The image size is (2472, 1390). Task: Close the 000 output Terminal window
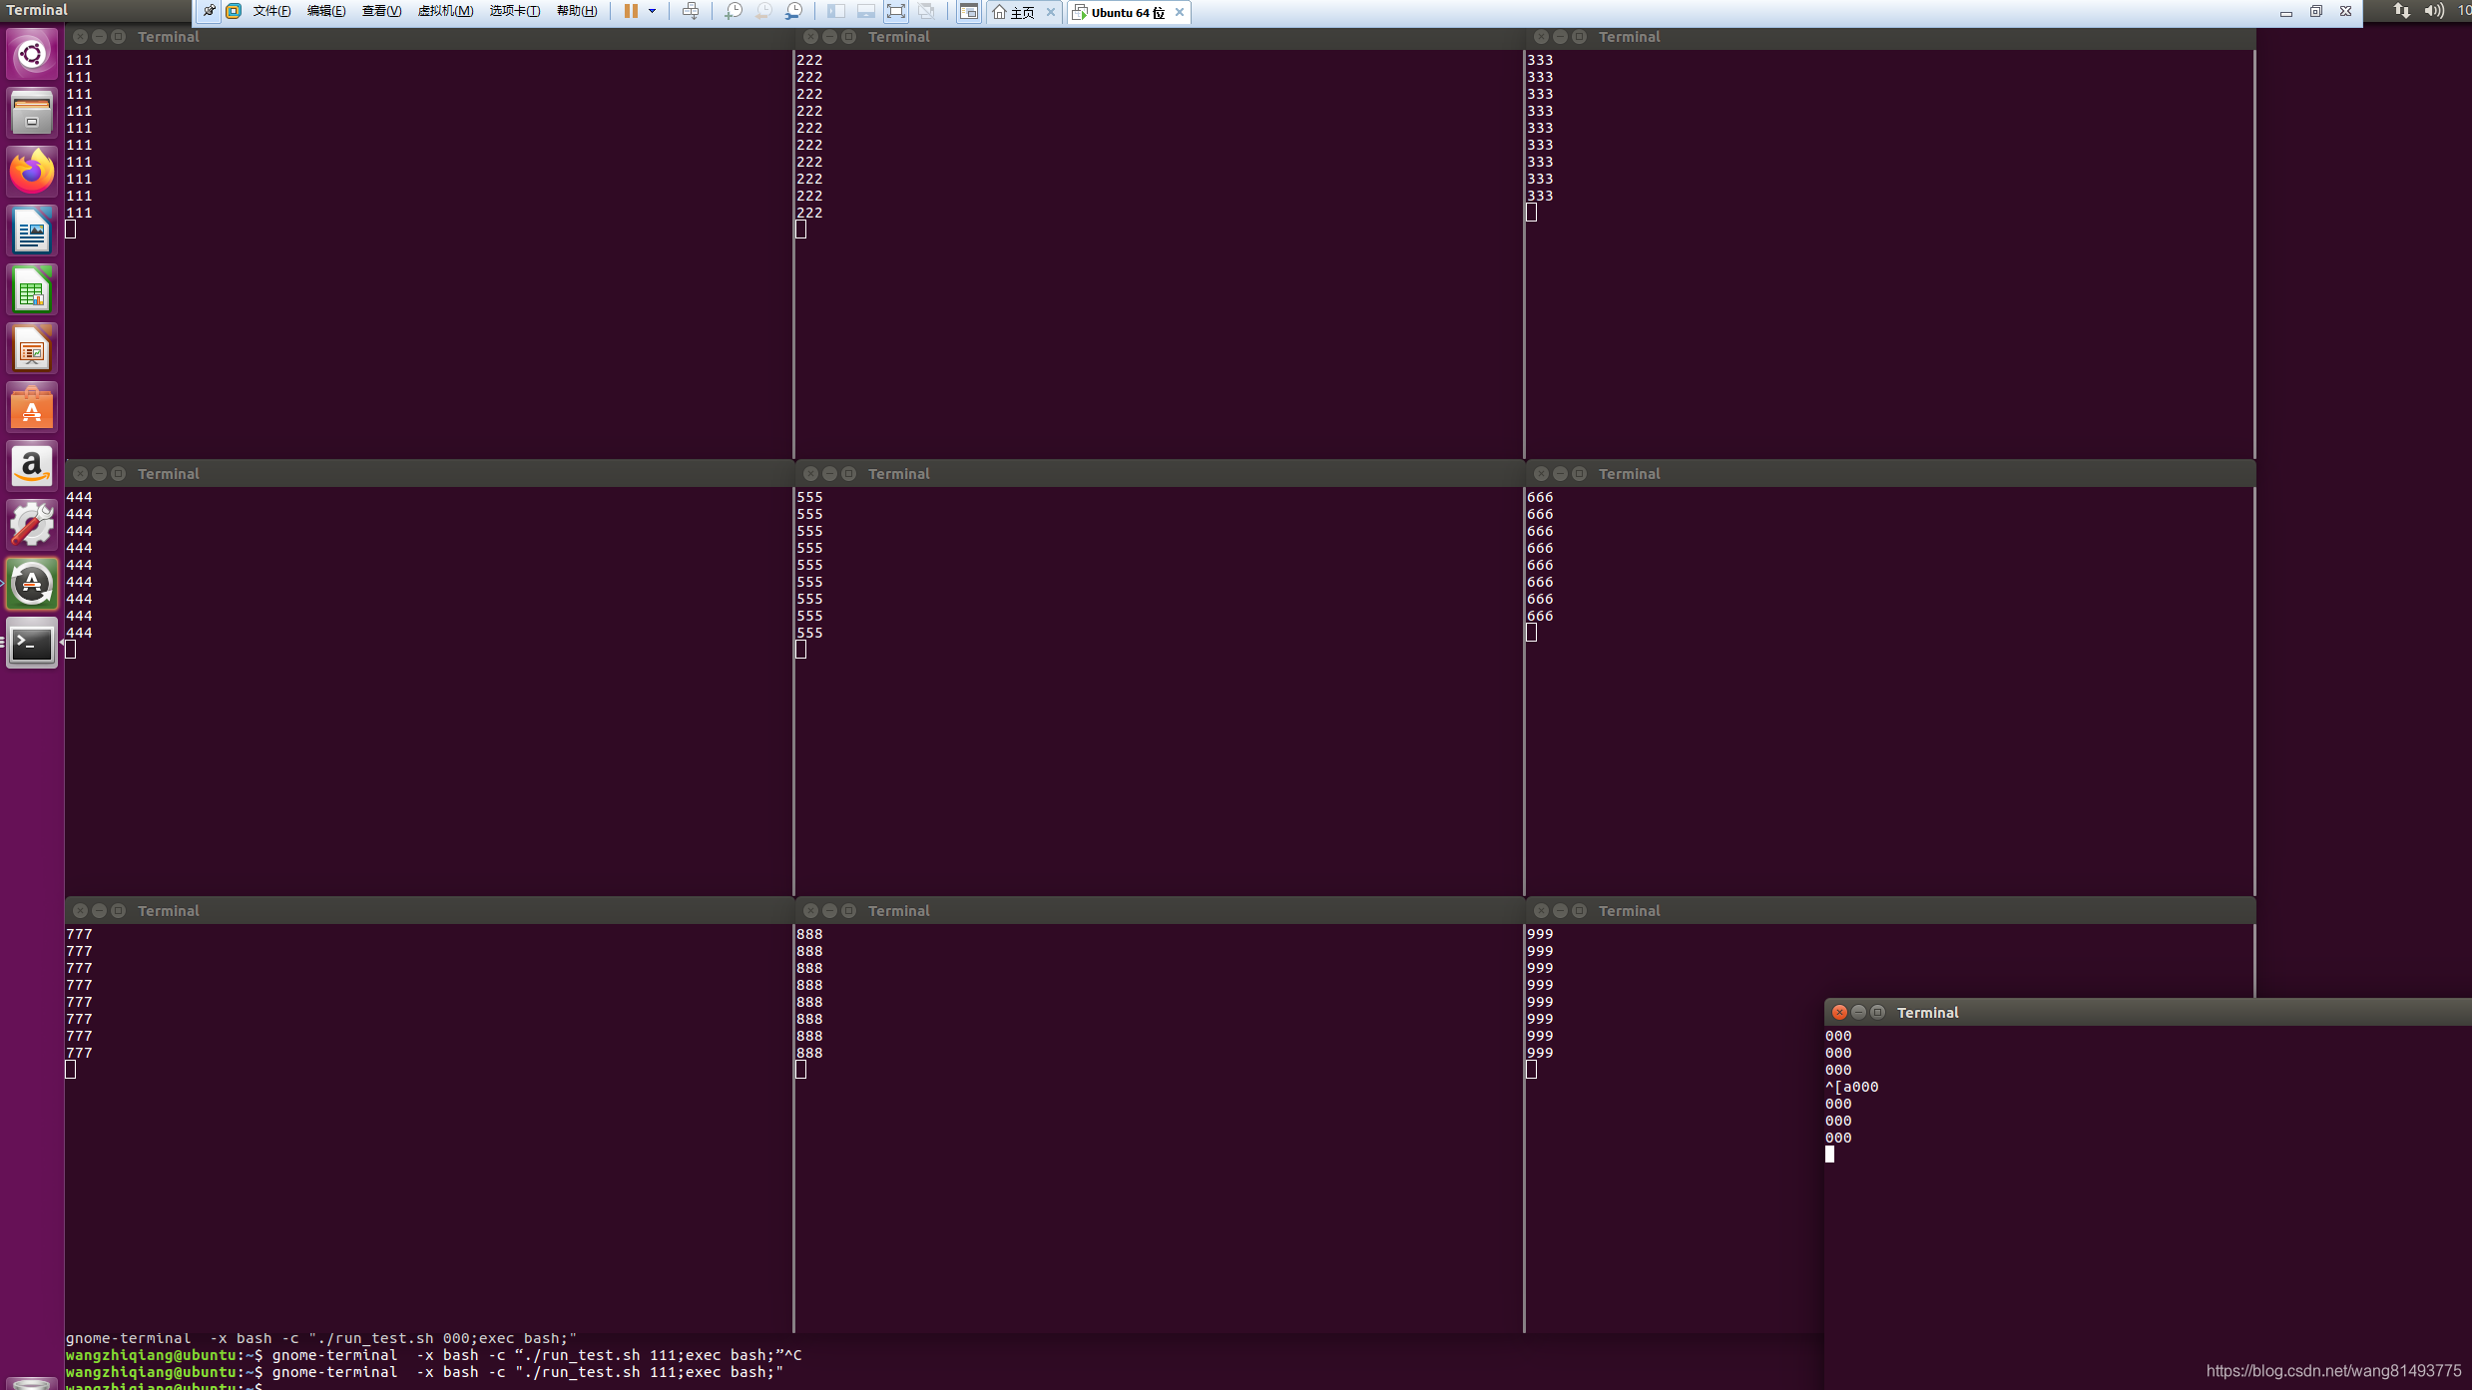tap(1839, 1012)
